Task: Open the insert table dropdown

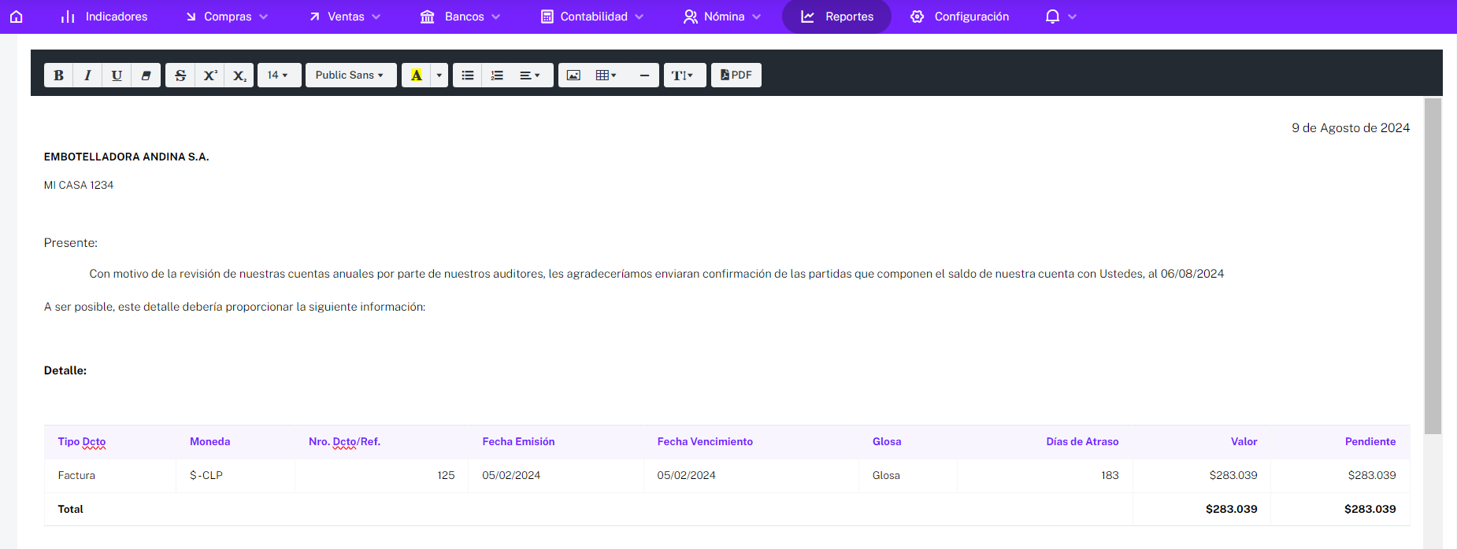Action: 606,76
